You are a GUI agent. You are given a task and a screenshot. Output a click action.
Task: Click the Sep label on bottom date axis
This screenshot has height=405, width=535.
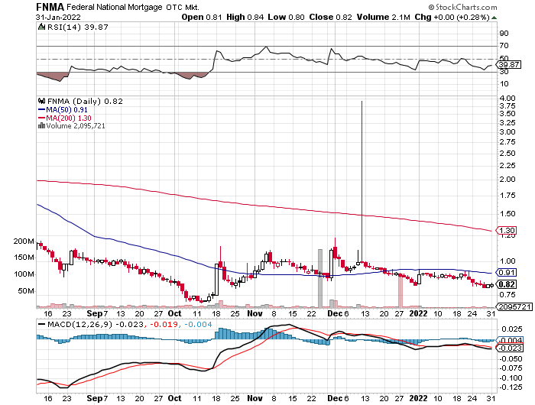(x=95, y=398)
